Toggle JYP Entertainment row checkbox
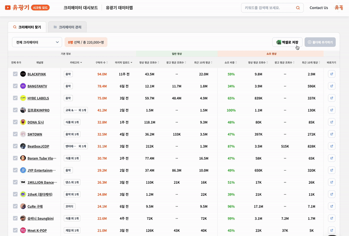349x236 pixels. pos(15,170)
